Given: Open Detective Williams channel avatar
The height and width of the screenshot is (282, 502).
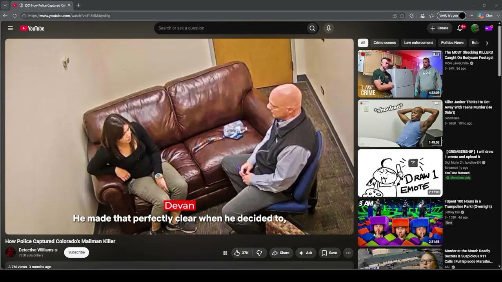Looking at the screenshot, I should click(x=11, y=252).
